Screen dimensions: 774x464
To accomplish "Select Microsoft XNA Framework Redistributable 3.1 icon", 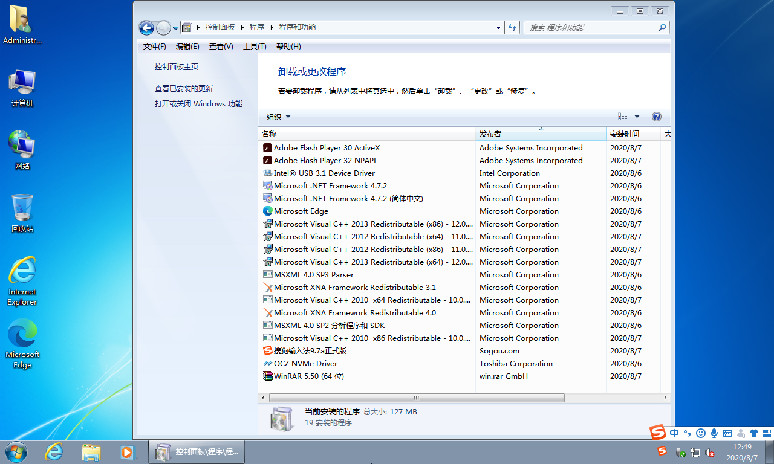I will (x=268, y=287).
